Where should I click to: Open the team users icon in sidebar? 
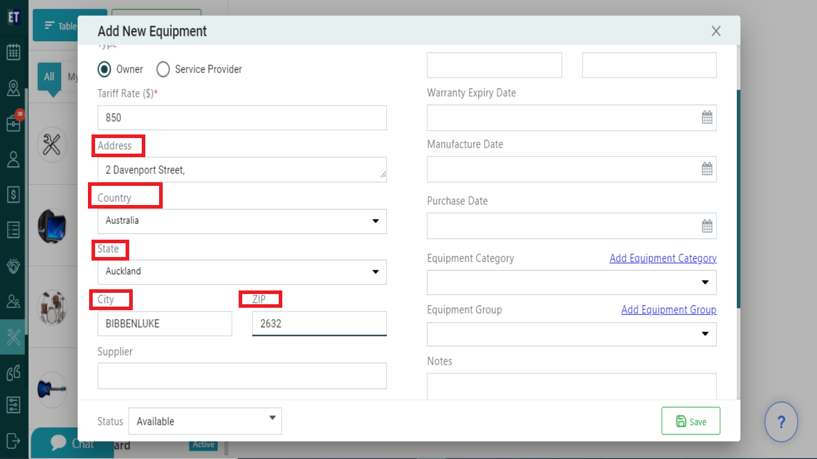[x=13, y=301]
